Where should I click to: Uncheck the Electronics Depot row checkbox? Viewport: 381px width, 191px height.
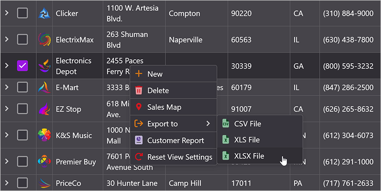coord(22,66)
